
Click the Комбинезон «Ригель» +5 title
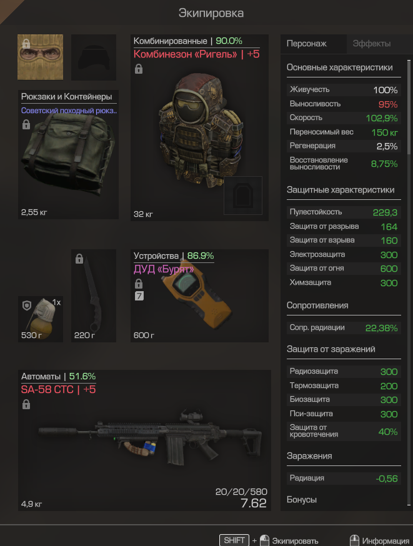click(x=196, y=54)
